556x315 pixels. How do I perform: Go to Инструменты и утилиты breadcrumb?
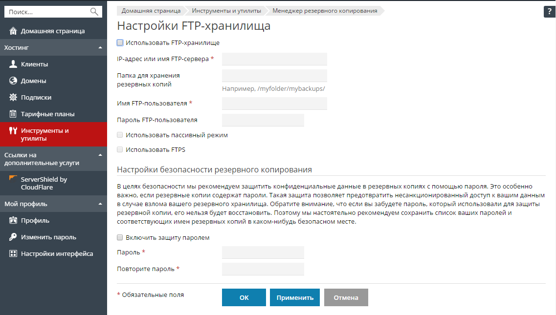pyautogui.click(x=226, y=11)
